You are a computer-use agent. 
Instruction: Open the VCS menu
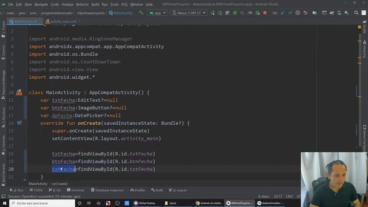pyautogui.click(x=124, y=4)
